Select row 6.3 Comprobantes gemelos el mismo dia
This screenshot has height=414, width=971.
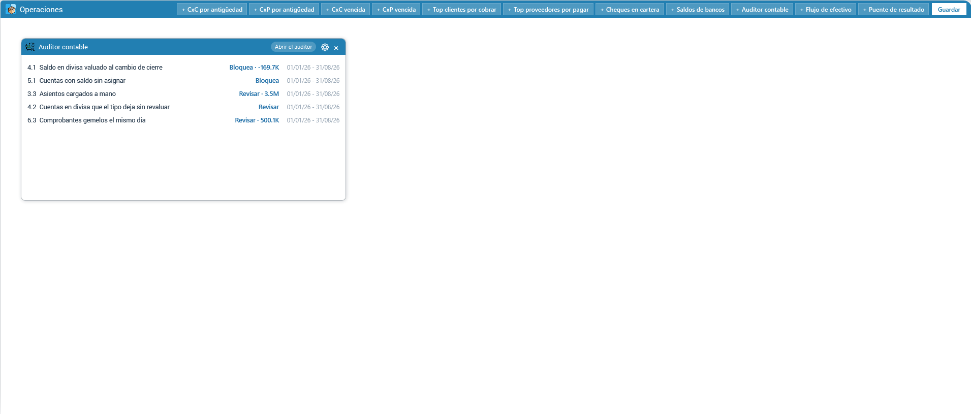point(183,120)
